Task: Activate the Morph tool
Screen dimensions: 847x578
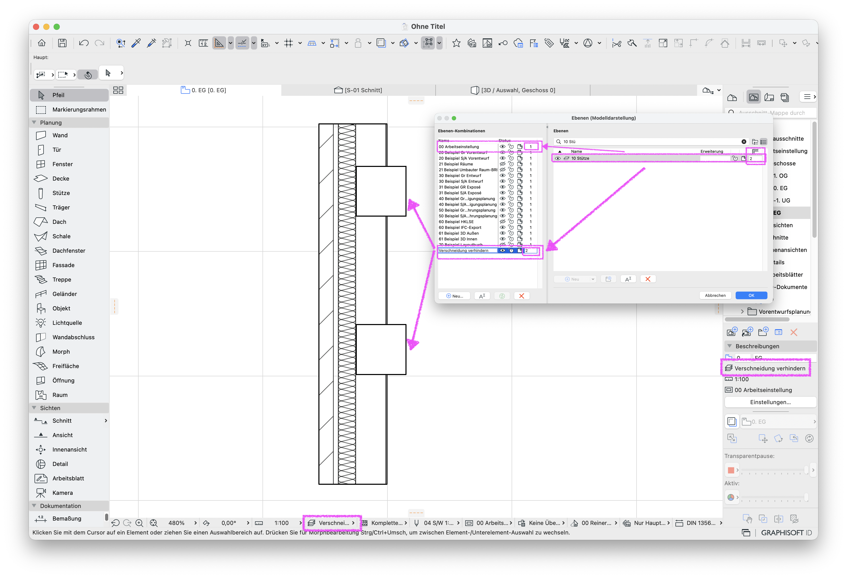Action: pyautogui.click(x=69, y=352)
